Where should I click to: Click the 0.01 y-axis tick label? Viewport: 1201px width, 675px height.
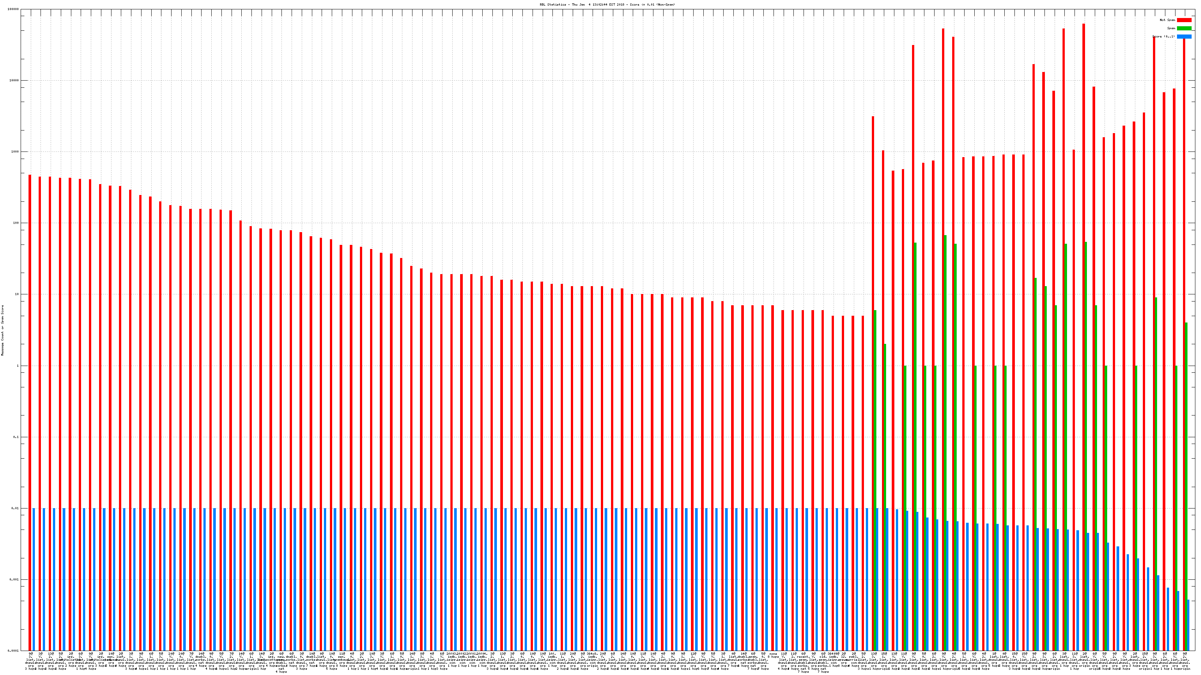coord(16,508)
